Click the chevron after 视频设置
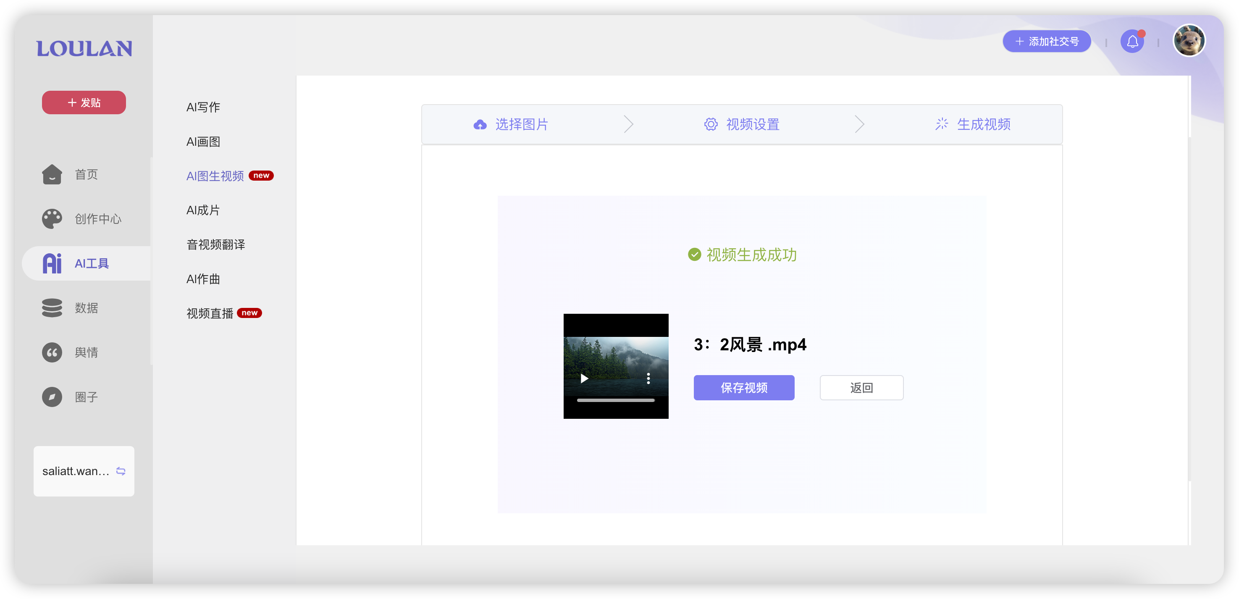The image size is (1239, 599). pyautogui.click(x=859, y=124)
